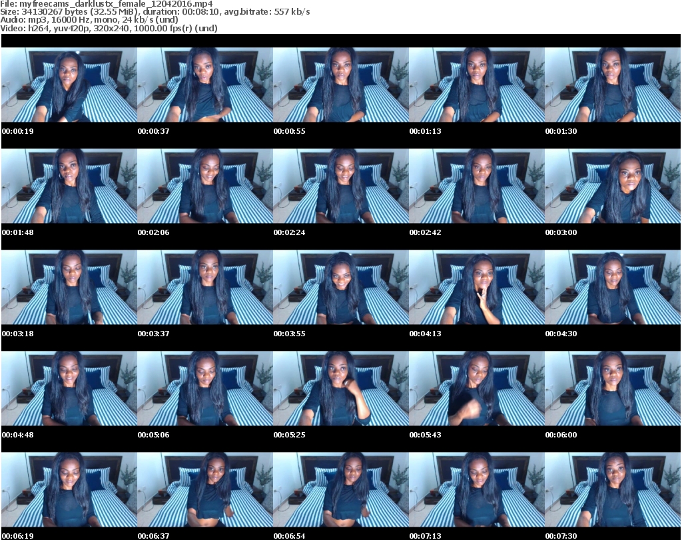Click the thumbnail at timestamp 00:01:13
The height and width of the screenshot is (540, 682).
477,85
